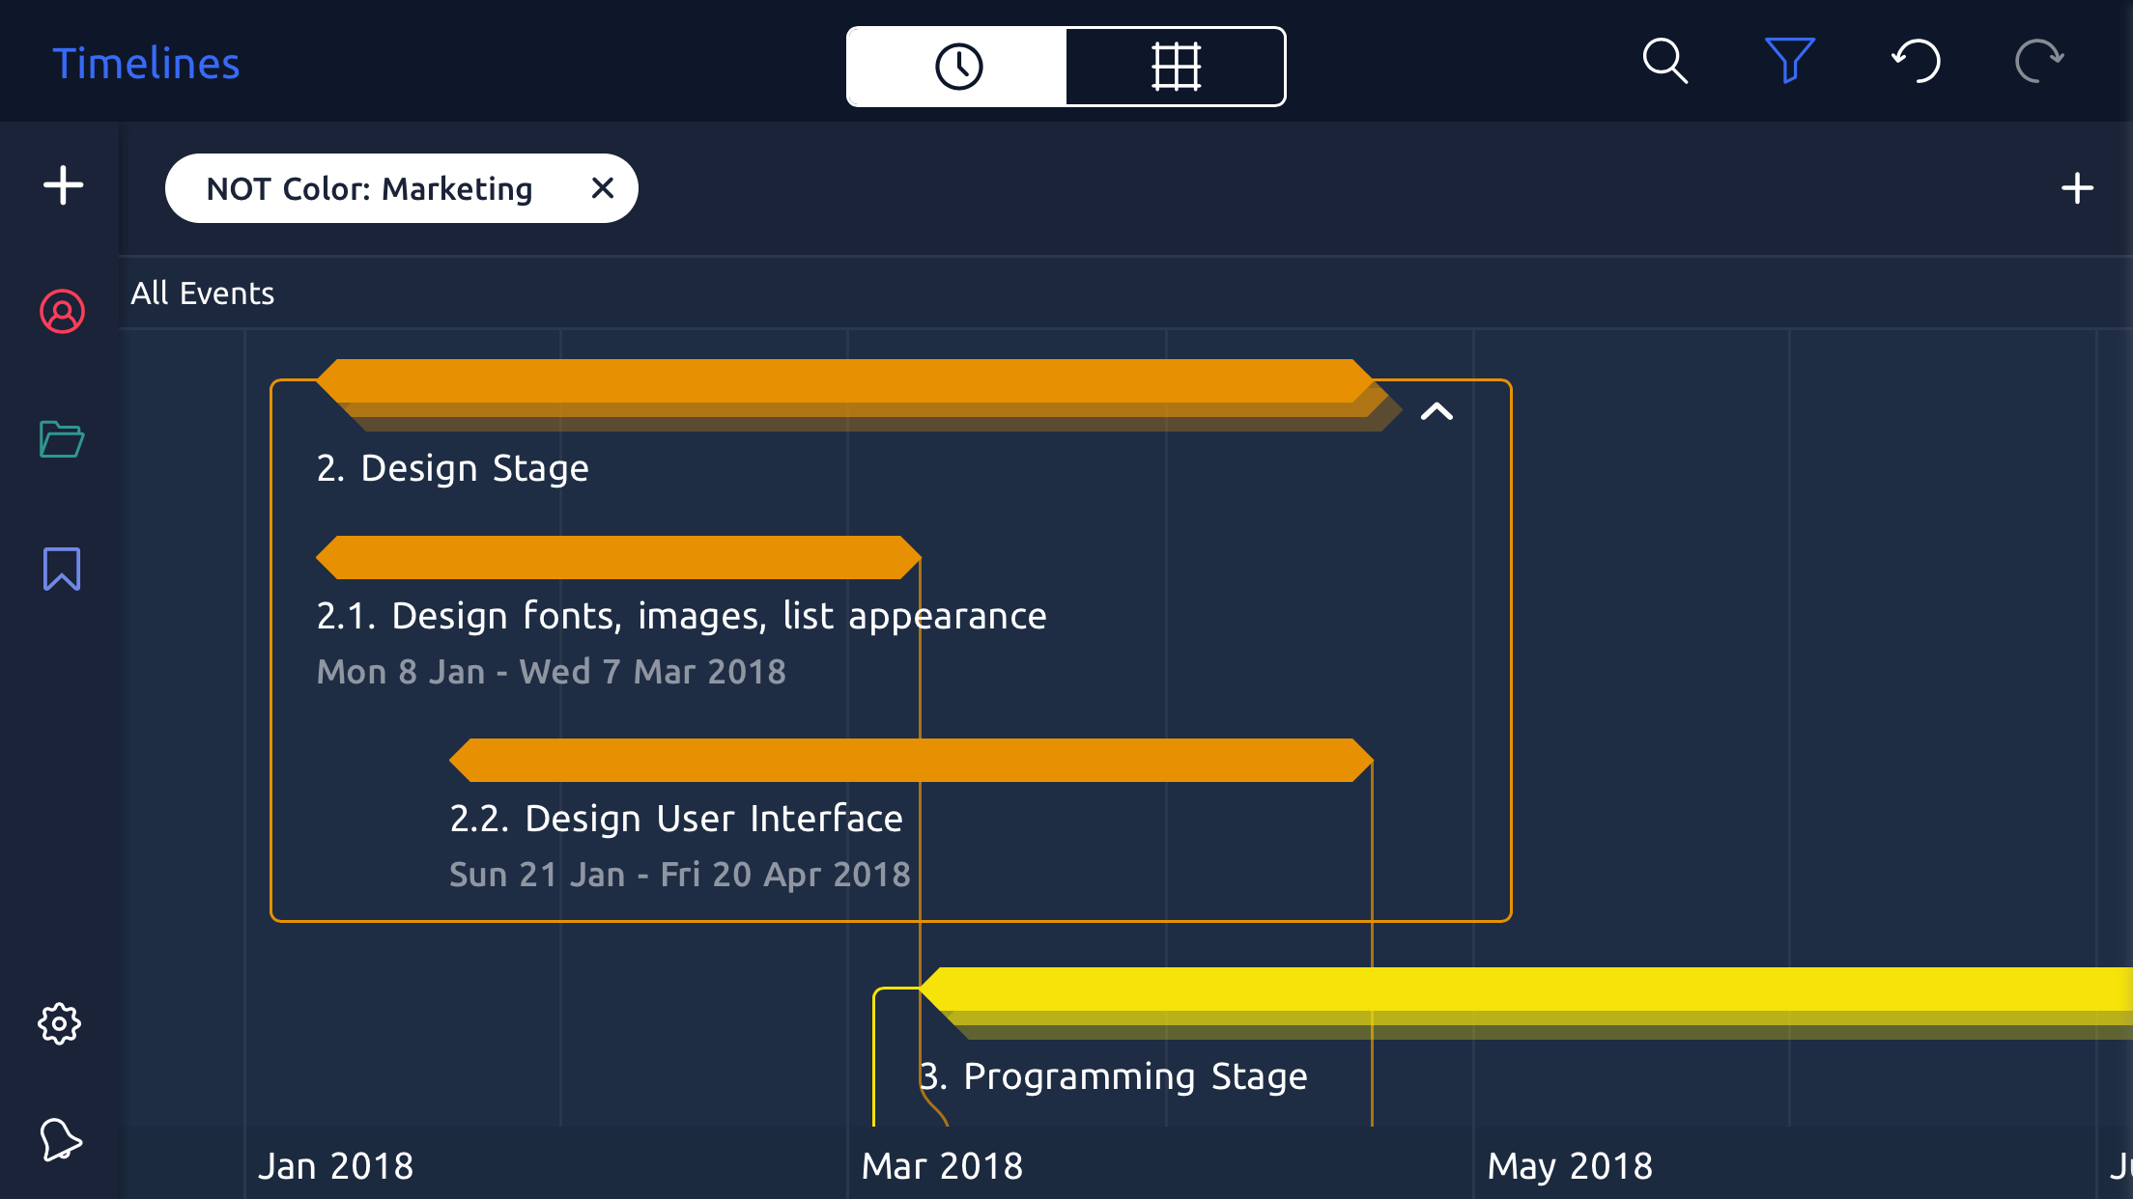The height and width of the screenshot is (1199, 2133).
Task: Open the filter funnel icon
Action: click(1789, 62)
